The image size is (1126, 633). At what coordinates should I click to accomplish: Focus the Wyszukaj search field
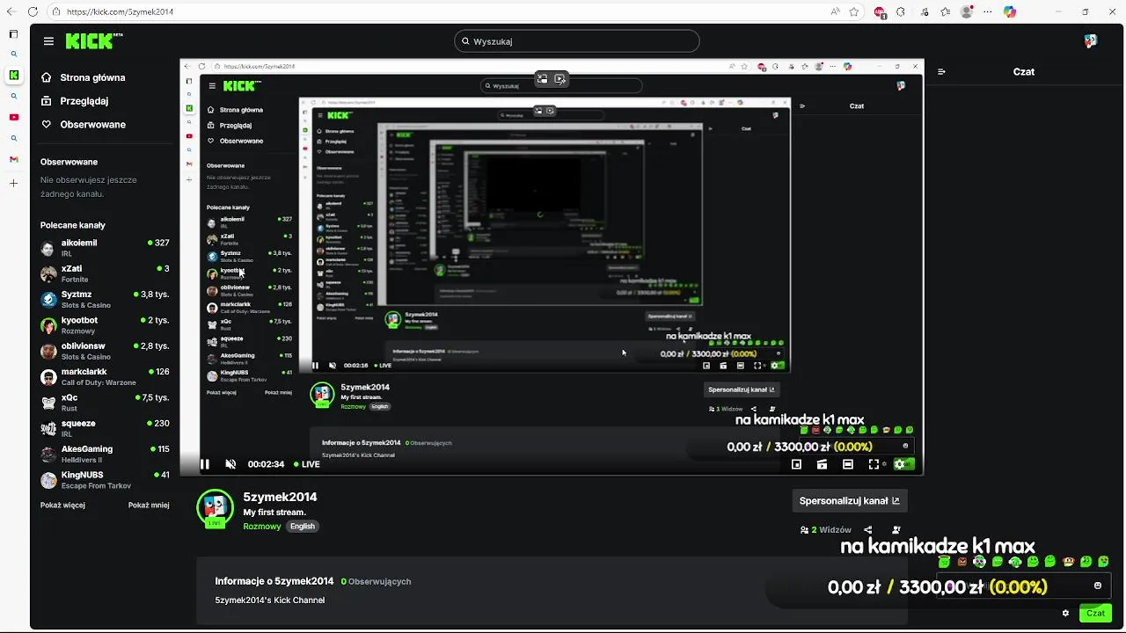(577, 41)
